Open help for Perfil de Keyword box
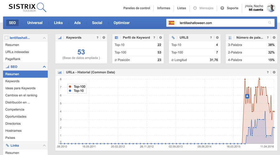Viewport: 280px width, 155px height. pyautogui.click(x=154, y=38)
